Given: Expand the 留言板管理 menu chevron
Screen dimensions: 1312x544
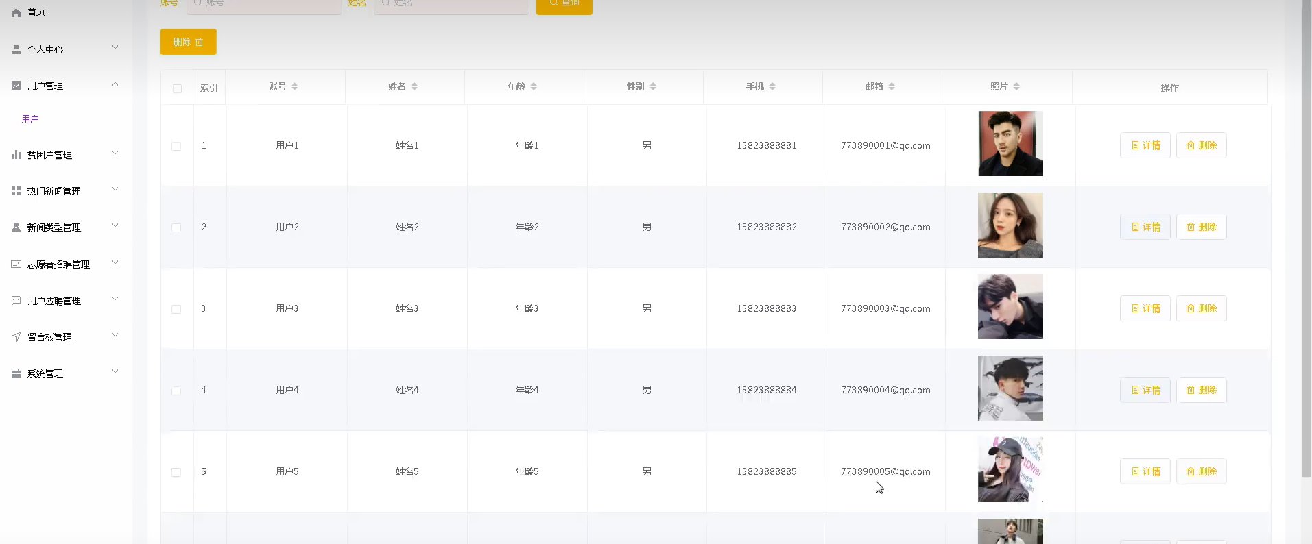Looking at the screenshot, I should [x=115, y=335].
